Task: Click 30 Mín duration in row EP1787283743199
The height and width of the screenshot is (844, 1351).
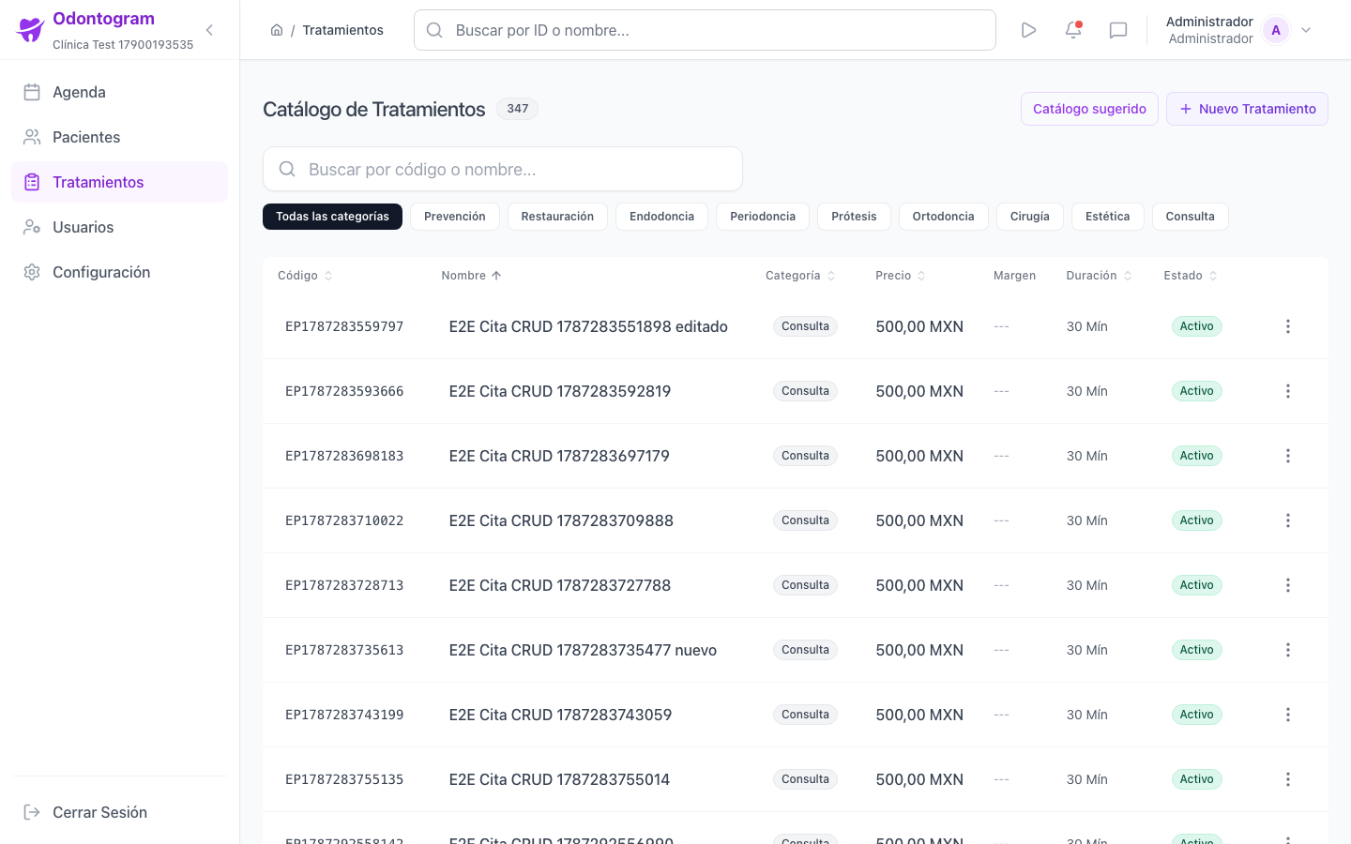Action: click(x=1086, y=715)
